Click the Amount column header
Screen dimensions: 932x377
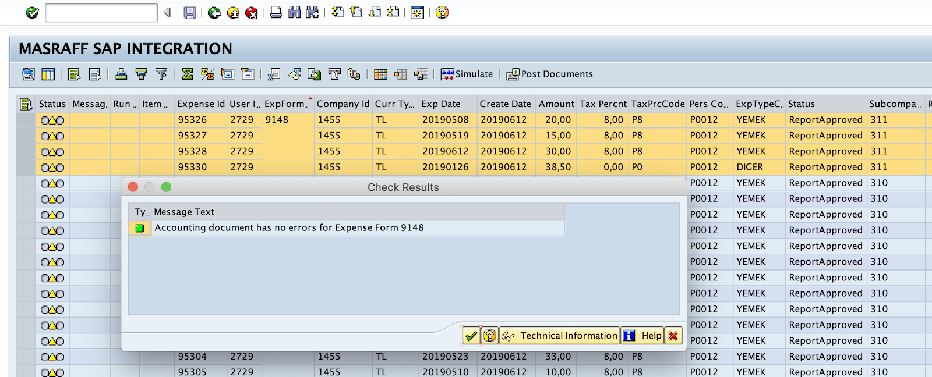click(x=556, y=104)
